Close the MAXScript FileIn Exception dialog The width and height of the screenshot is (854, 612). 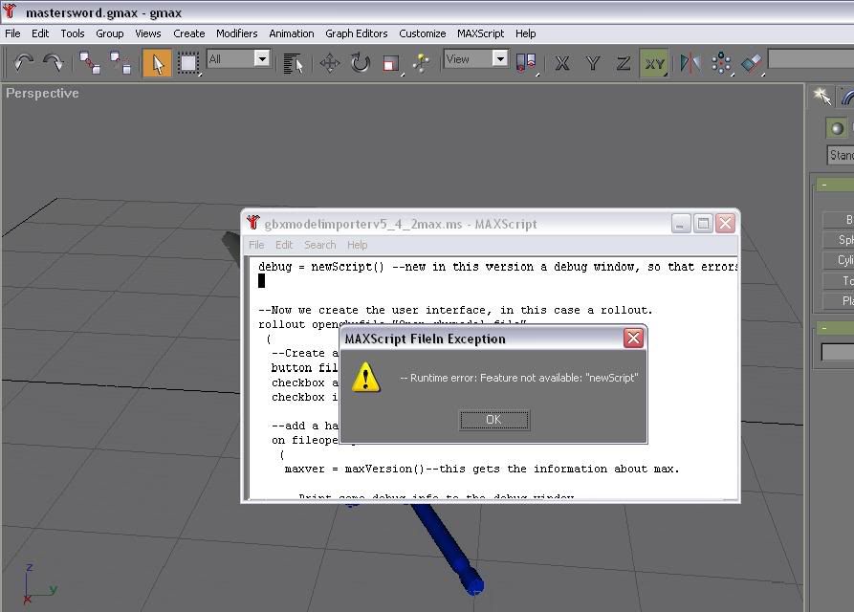tap(633, 339)
